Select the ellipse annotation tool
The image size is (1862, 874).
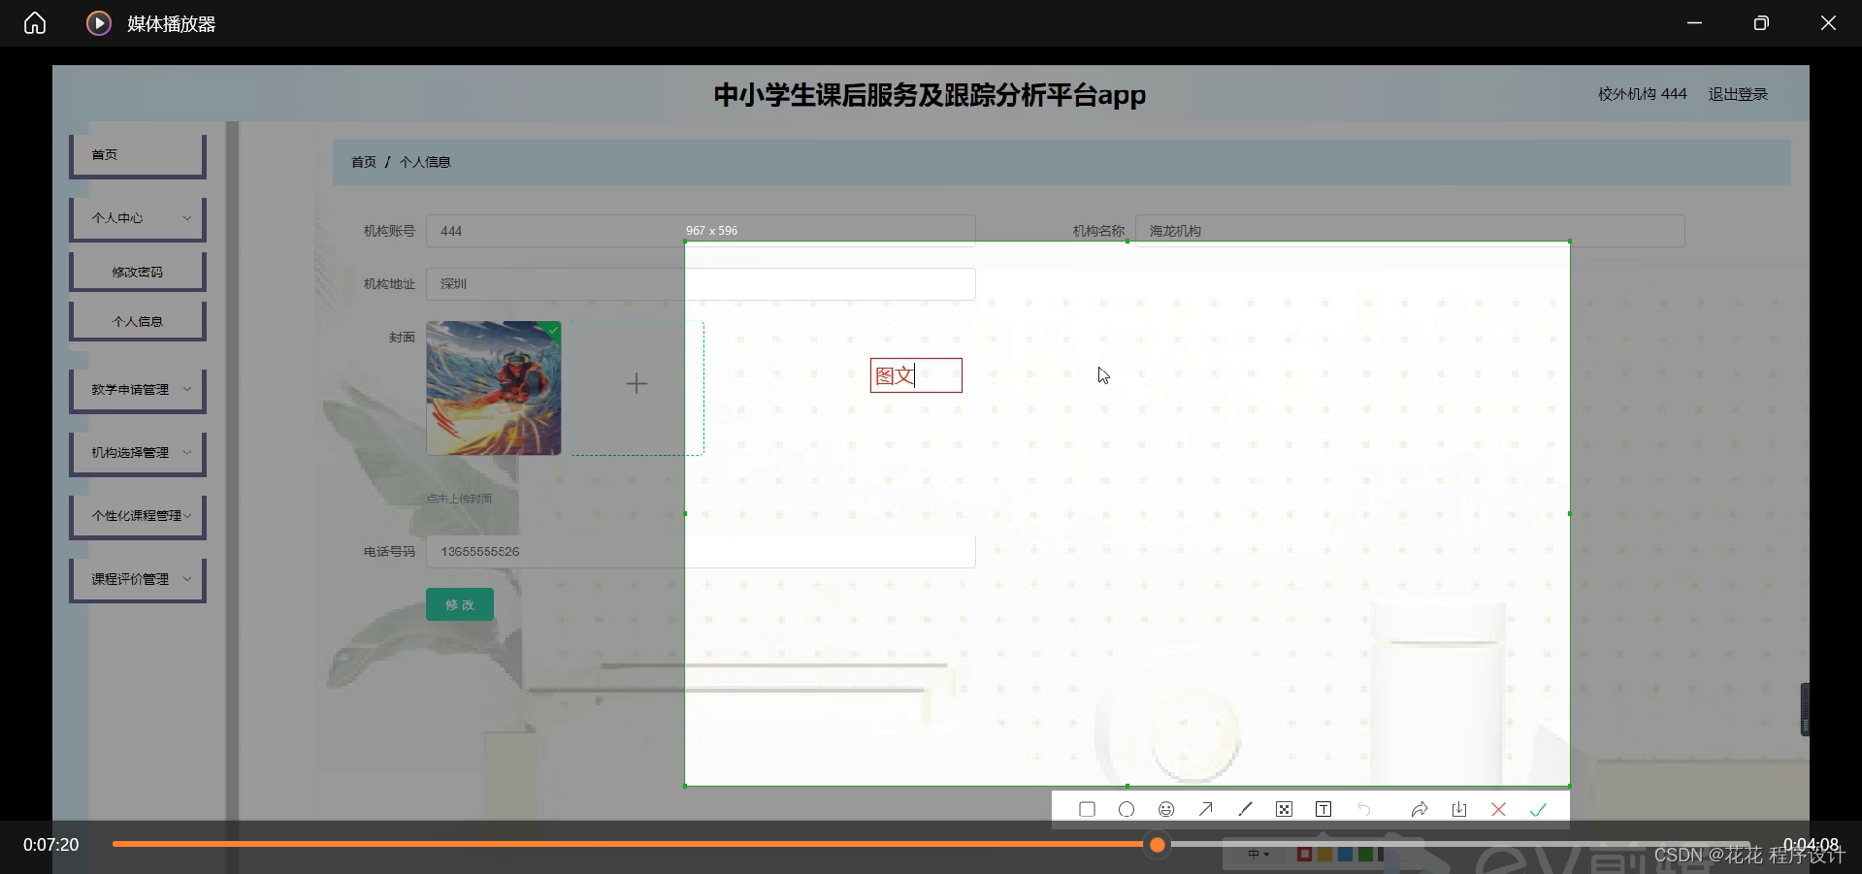point(1127,808)
